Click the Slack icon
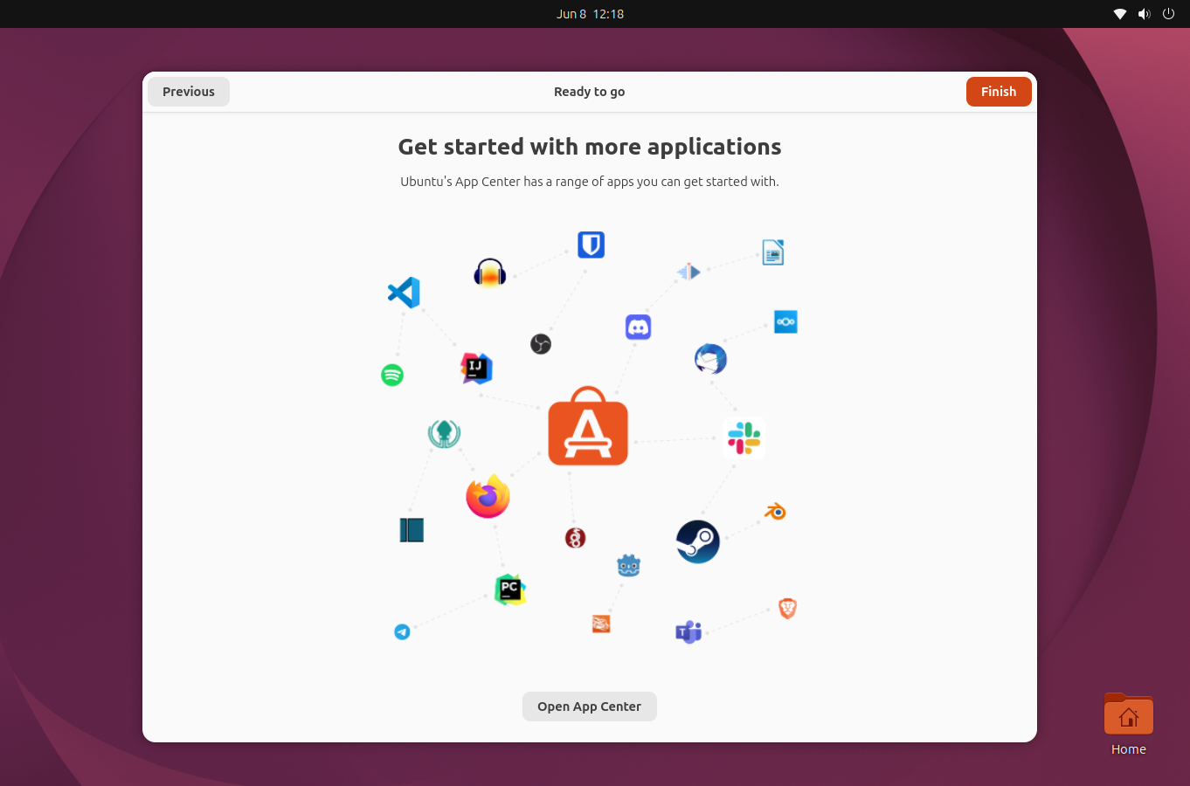The height and width of the screenshot is (786, 1190). pos(744,438)
